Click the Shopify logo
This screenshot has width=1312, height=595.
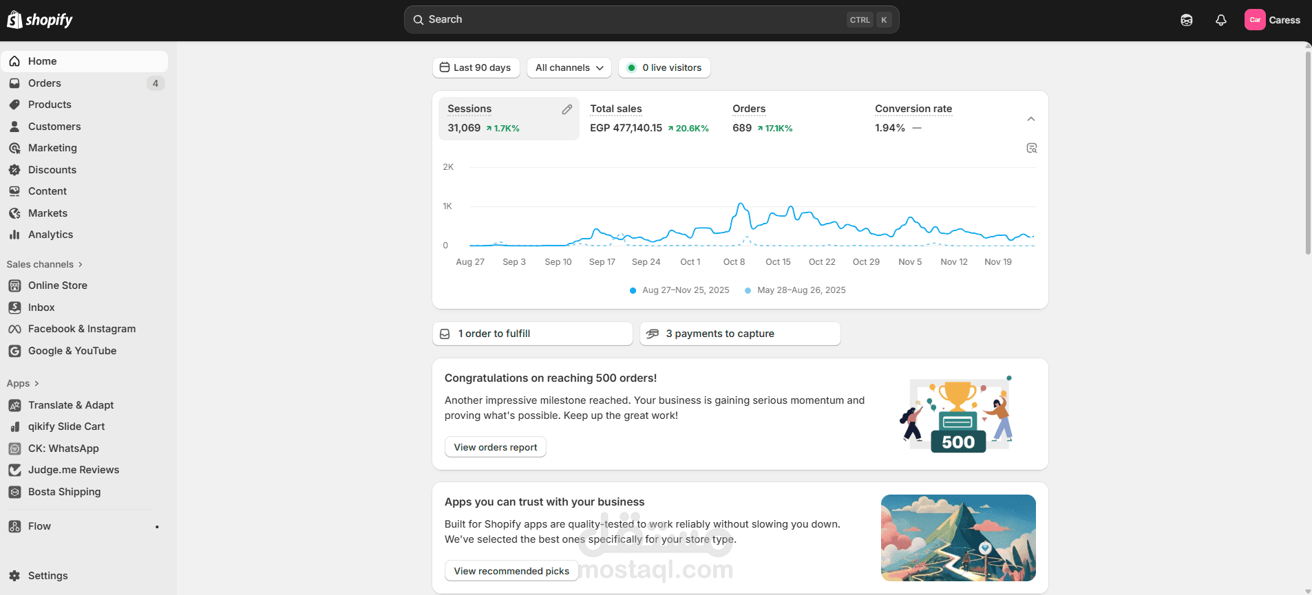point(40,20)
